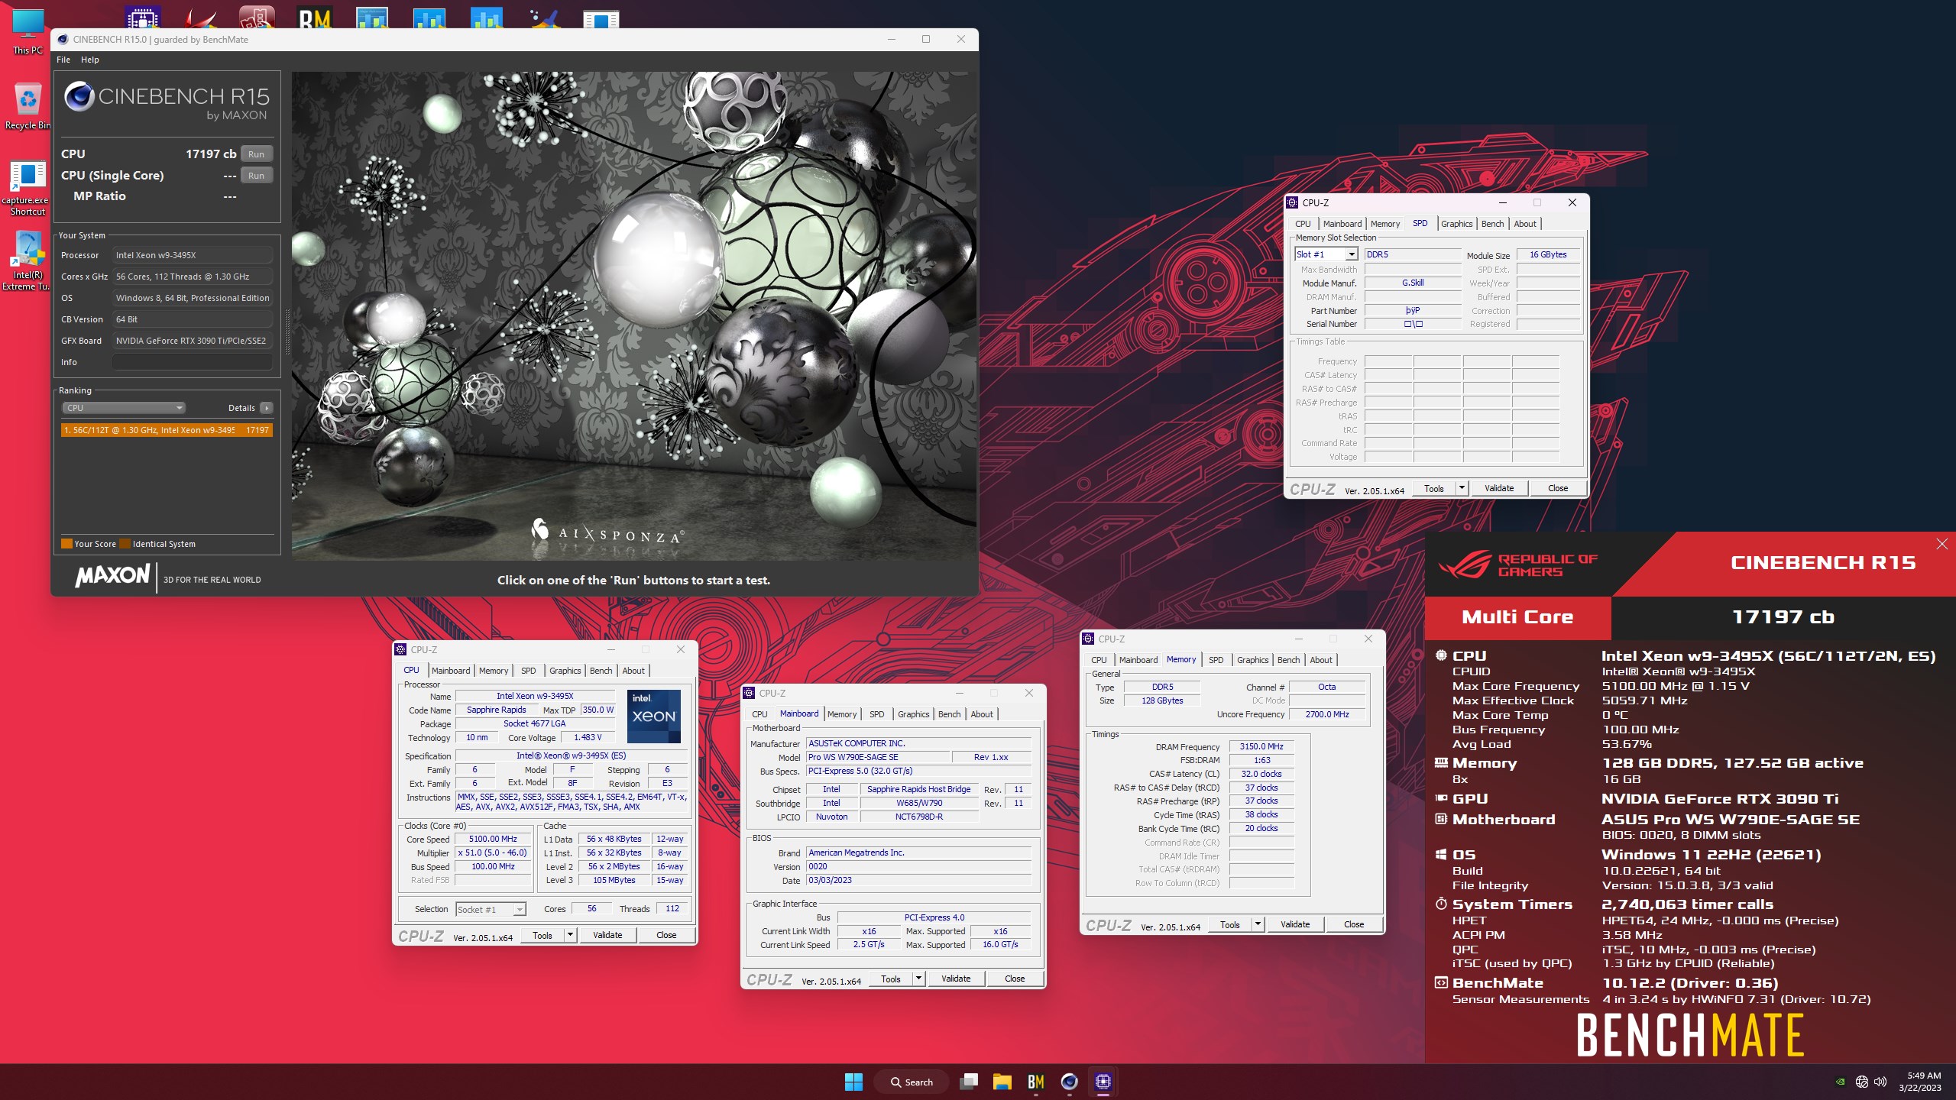Click the network tray icon
This screenshot has height=1100, width=1956.
1862,1082
